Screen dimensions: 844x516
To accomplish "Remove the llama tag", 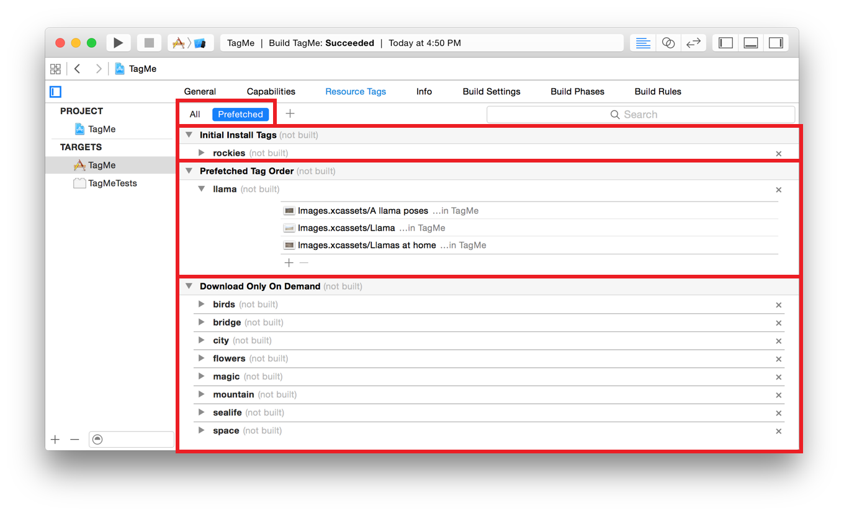I will (x=778, y=190).
